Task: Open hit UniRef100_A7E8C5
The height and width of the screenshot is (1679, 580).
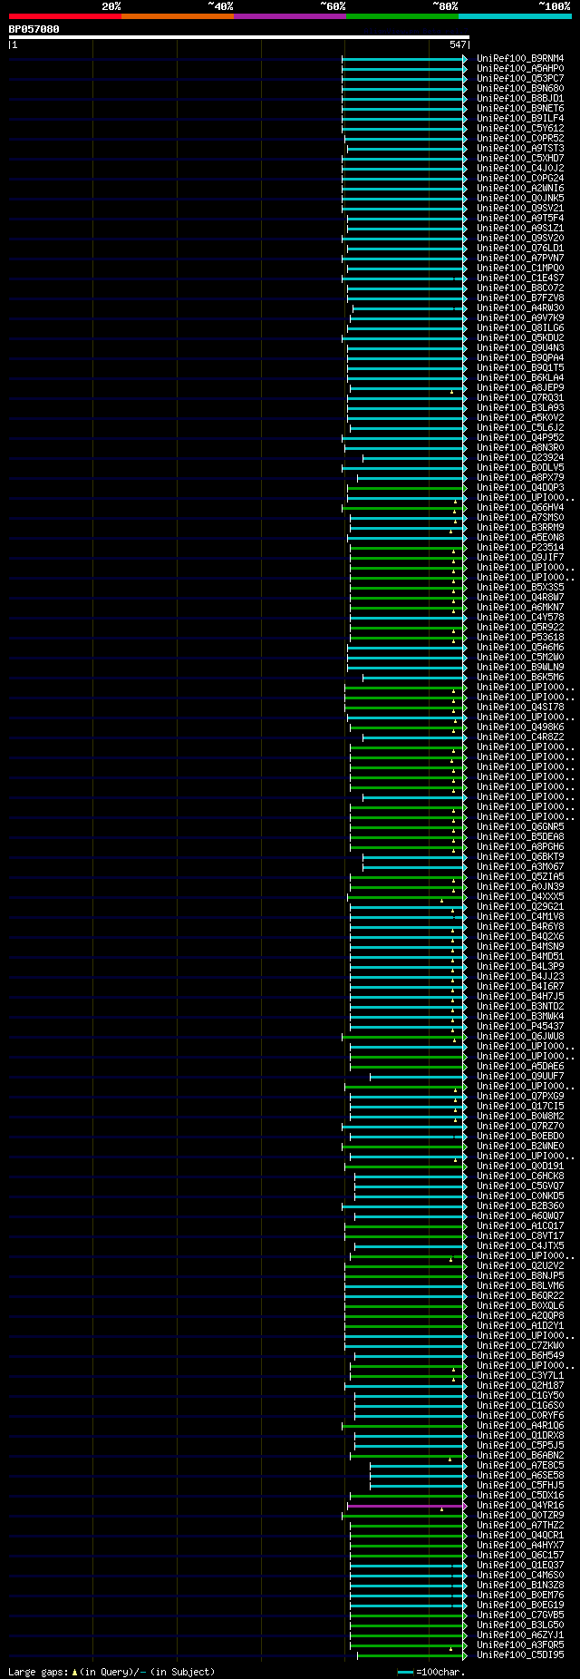Action: pyautogui.click(x=520, y=1465)
